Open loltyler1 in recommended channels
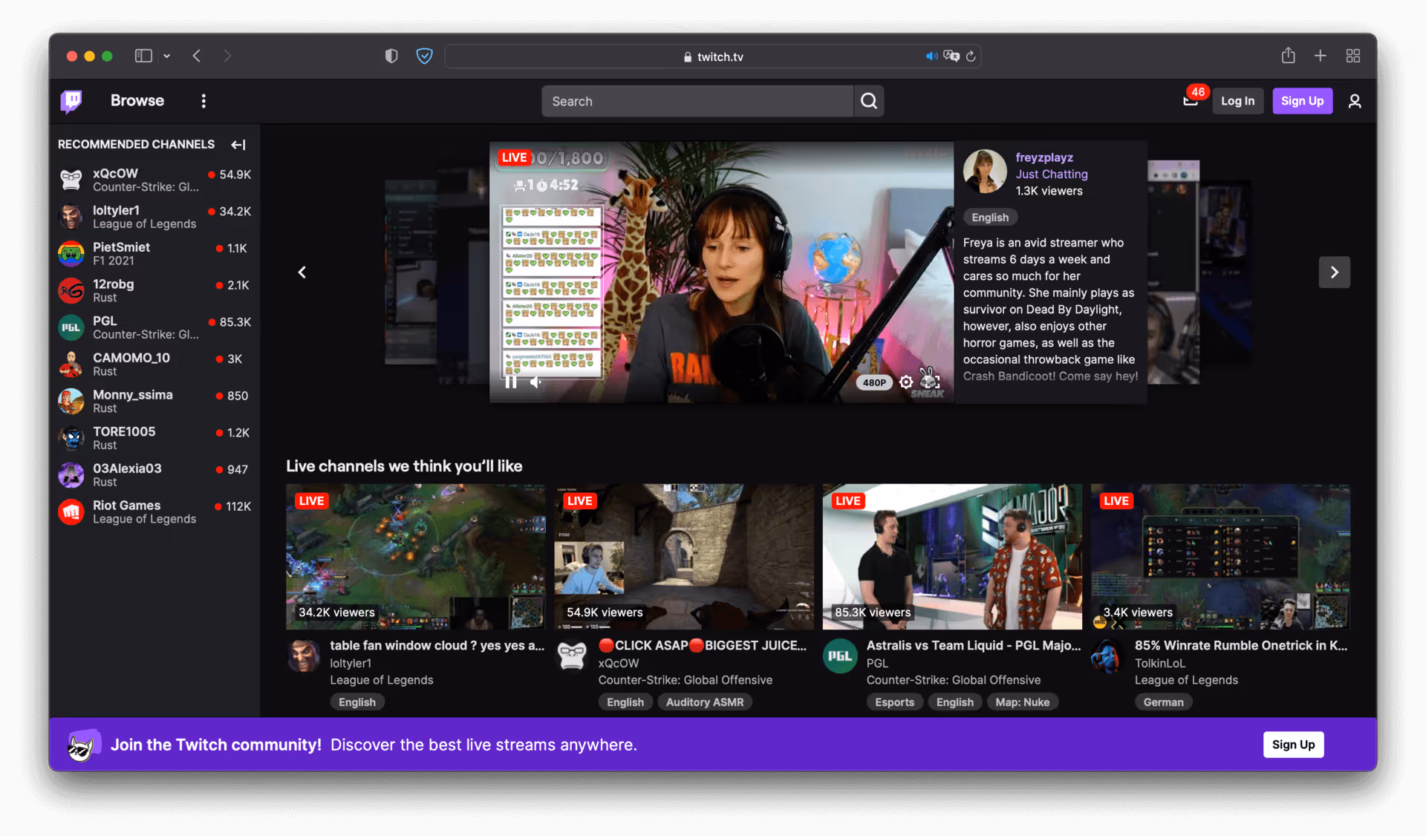The width and height of the screenshot is (1426, 836). tap(154, 217)
